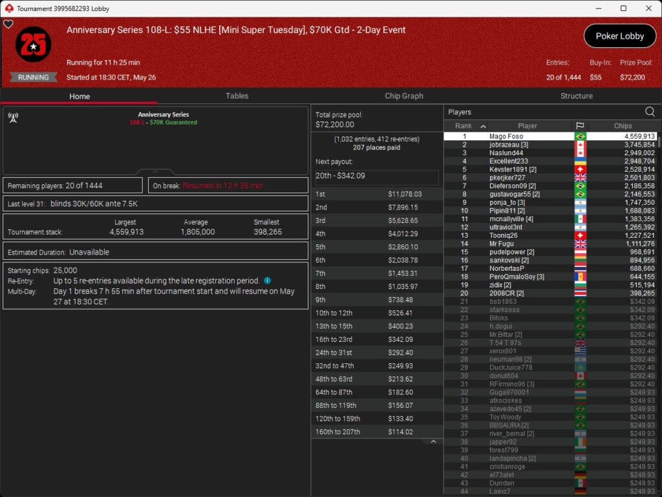The width and height of the screenshot is (662, 497).
Task: Click the 25th anniversary logo
Action: coord(34,45)
